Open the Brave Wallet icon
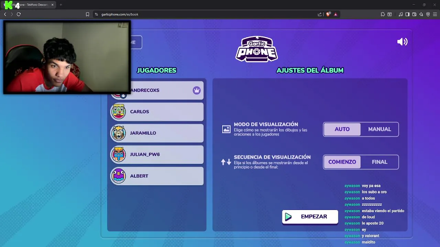Screen dimensions: 440x247 tap(414, 14)
